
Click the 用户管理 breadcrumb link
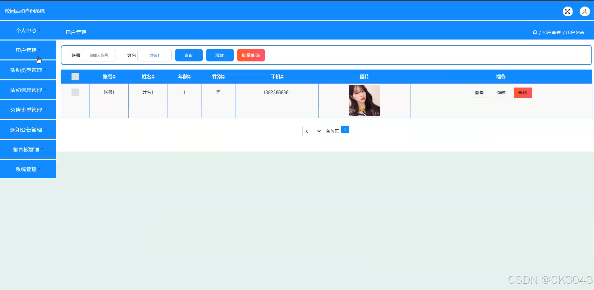coord(552,33)
